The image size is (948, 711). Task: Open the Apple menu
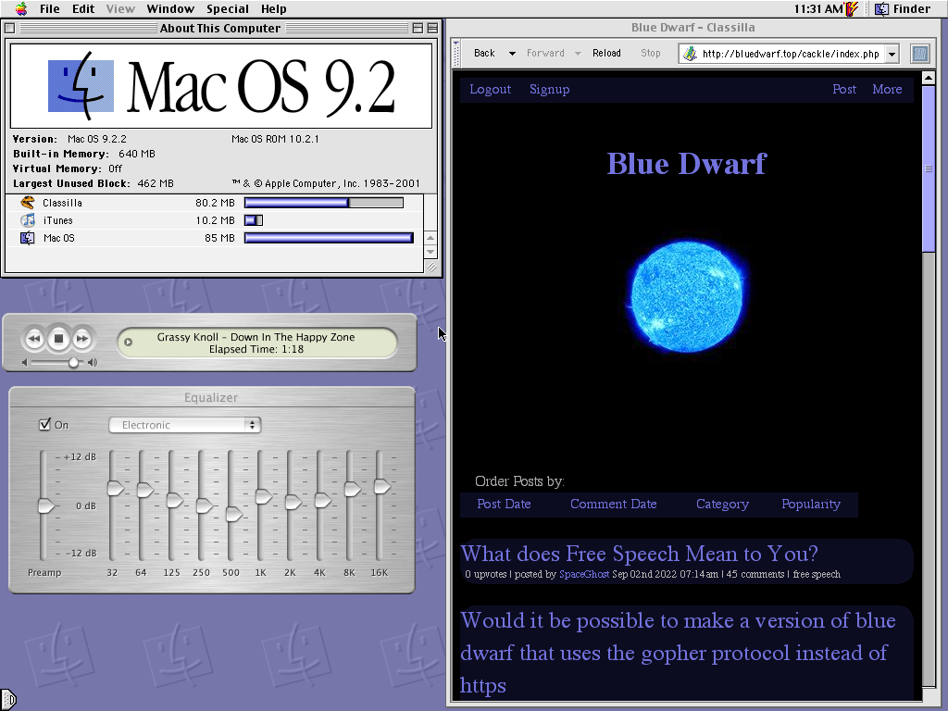pyautogui.click(x=21, y=8)
